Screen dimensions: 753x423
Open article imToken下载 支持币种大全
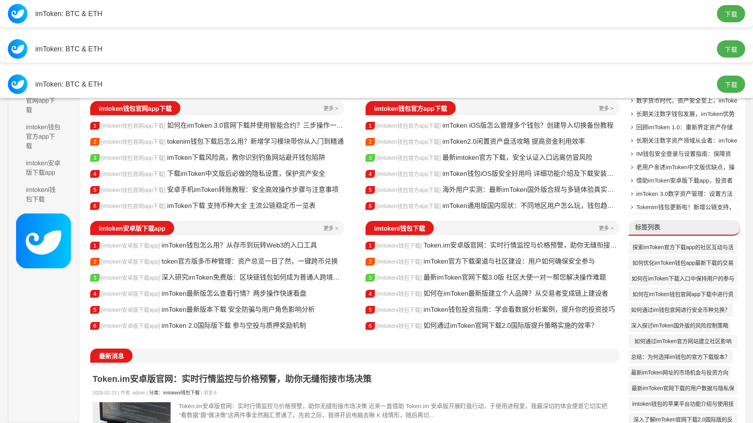(x=241, y=206)
